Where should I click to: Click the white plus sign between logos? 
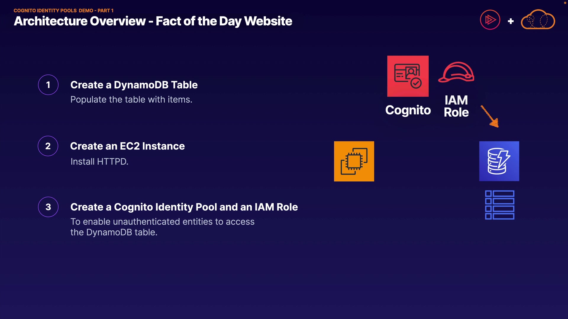[511, 21]
